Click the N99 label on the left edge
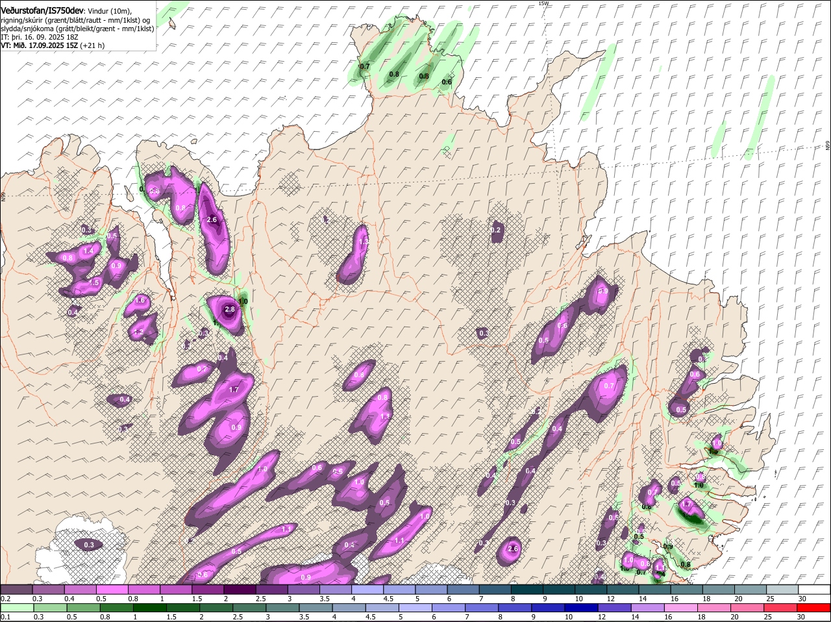The height and width of the screenshot is (622, 831). pos(3,196)
